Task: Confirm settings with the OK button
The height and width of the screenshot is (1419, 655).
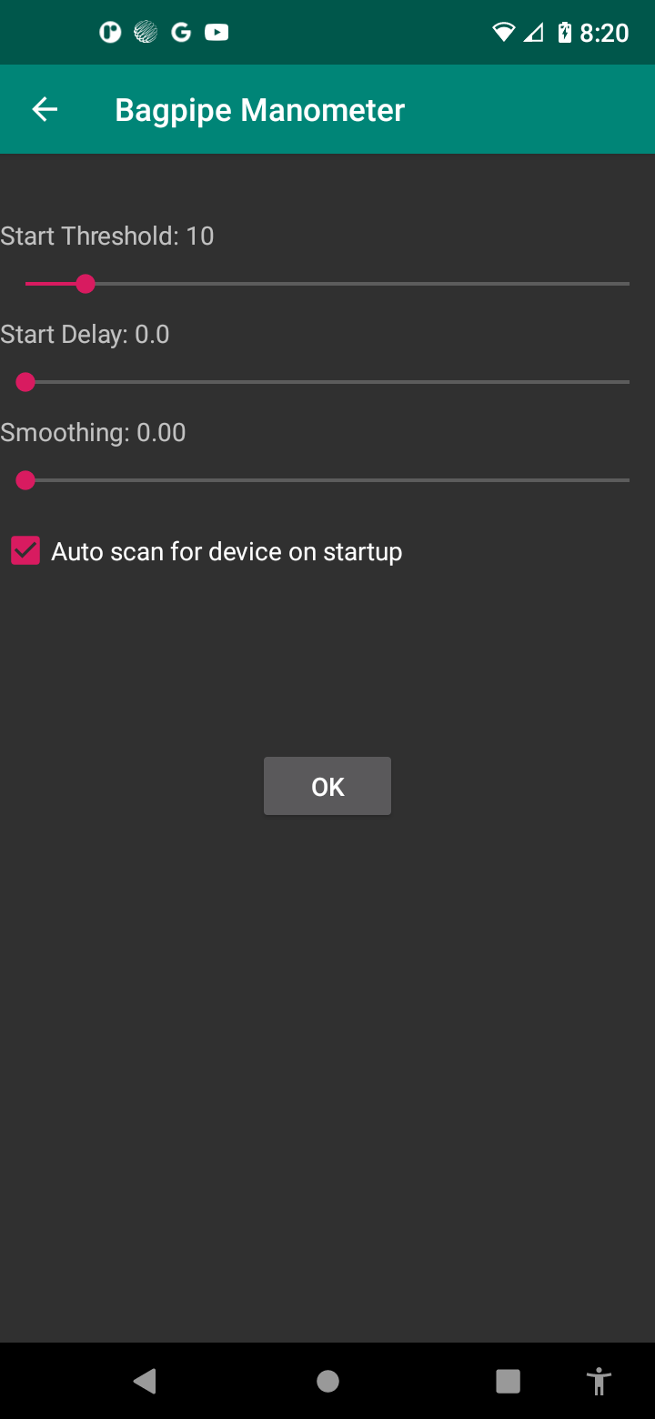Action: [327, 786]
